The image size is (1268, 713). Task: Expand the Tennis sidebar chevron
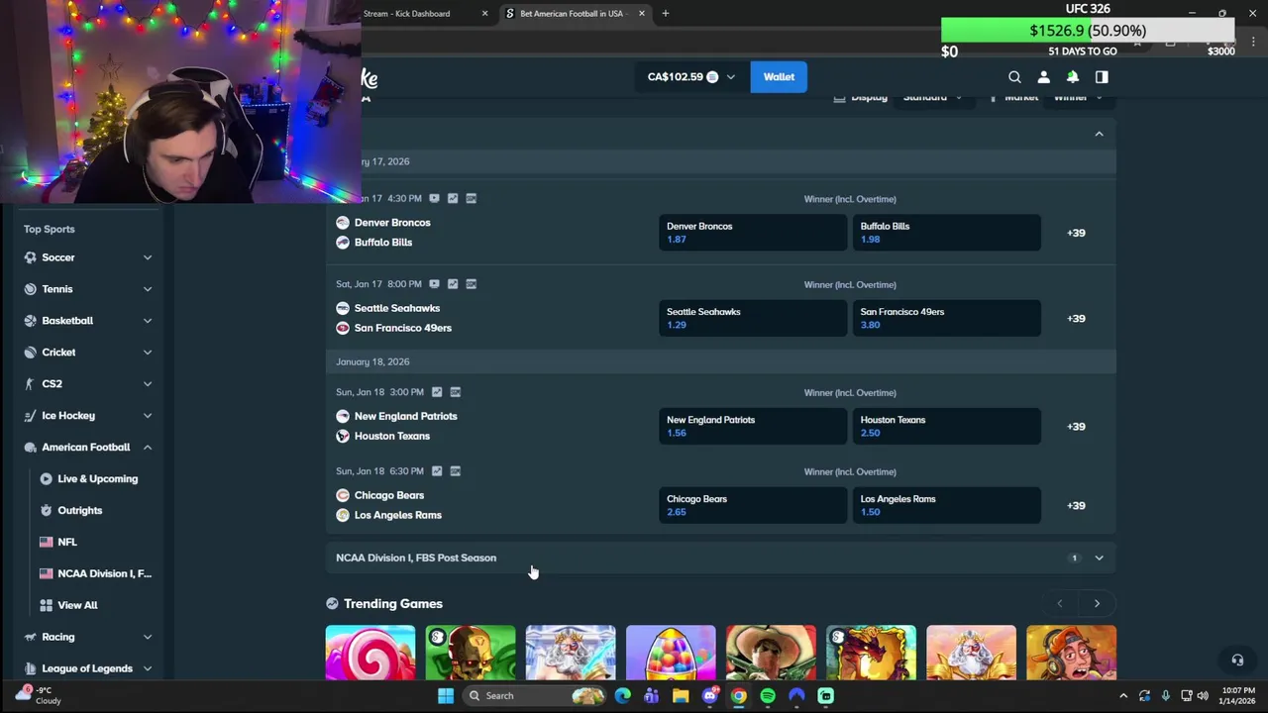(x=147, y=289)
